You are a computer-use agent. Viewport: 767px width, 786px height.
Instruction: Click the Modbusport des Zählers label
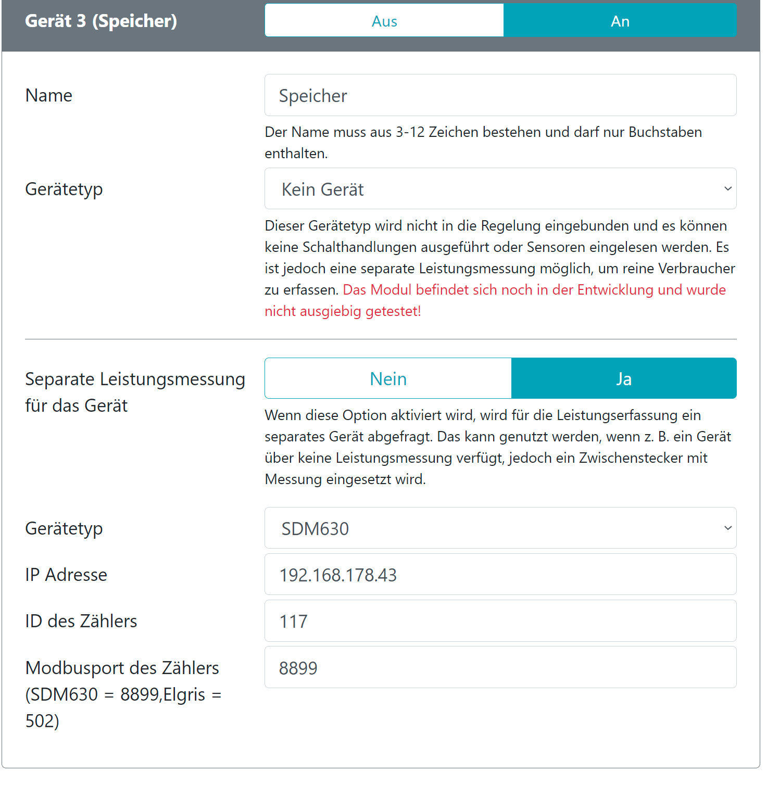[x=123, y=694]
